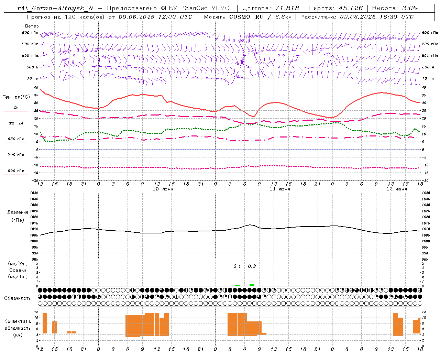Image resolution: width=440 pixels, height=352 pixels.
Task: Click the precipitation value '0.3'
Action: 252,266
